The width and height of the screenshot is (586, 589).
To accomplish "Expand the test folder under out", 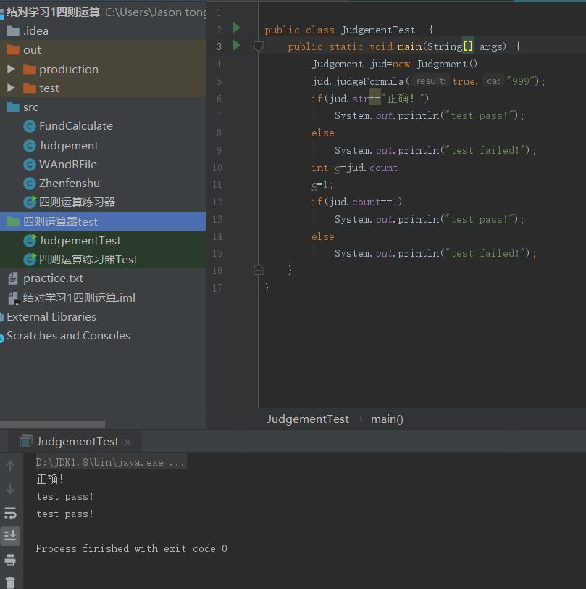I will 11,88.
